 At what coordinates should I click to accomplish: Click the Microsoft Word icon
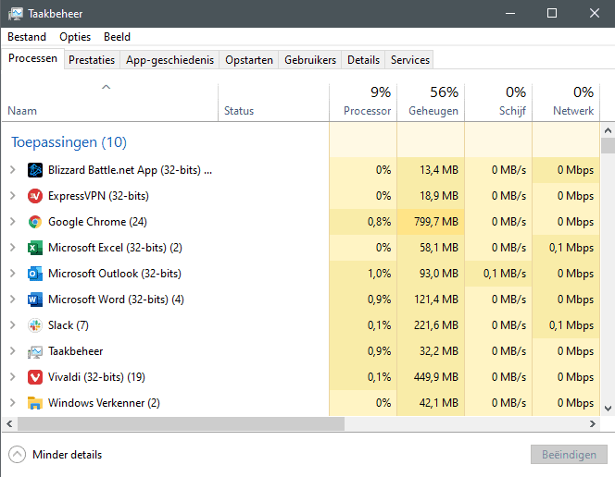[35, 300]
